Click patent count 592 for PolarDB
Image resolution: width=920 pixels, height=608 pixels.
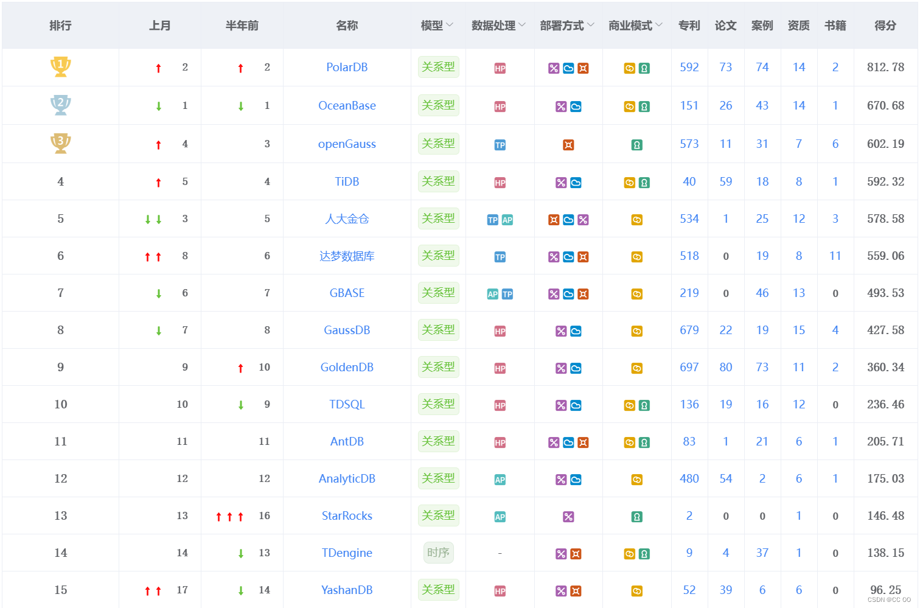tap(689, 67)
